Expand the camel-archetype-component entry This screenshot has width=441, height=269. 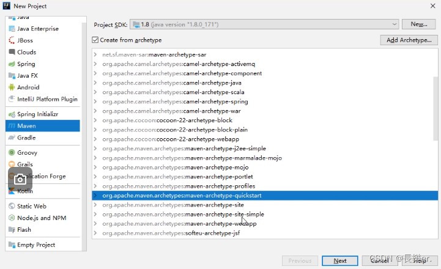coord(95,73)
